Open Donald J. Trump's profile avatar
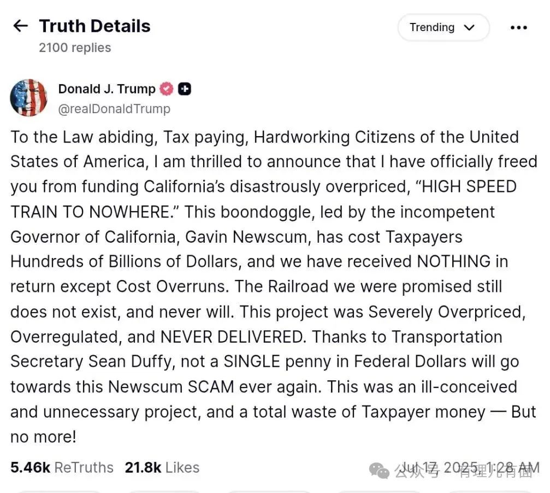550x493 pixels. 28,98
